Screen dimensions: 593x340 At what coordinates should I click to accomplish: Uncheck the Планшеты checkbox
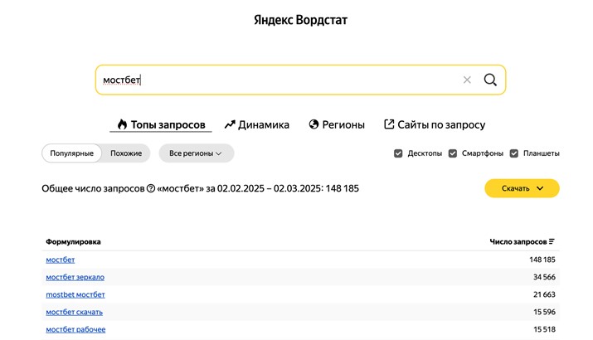click(x=513, y=153)
